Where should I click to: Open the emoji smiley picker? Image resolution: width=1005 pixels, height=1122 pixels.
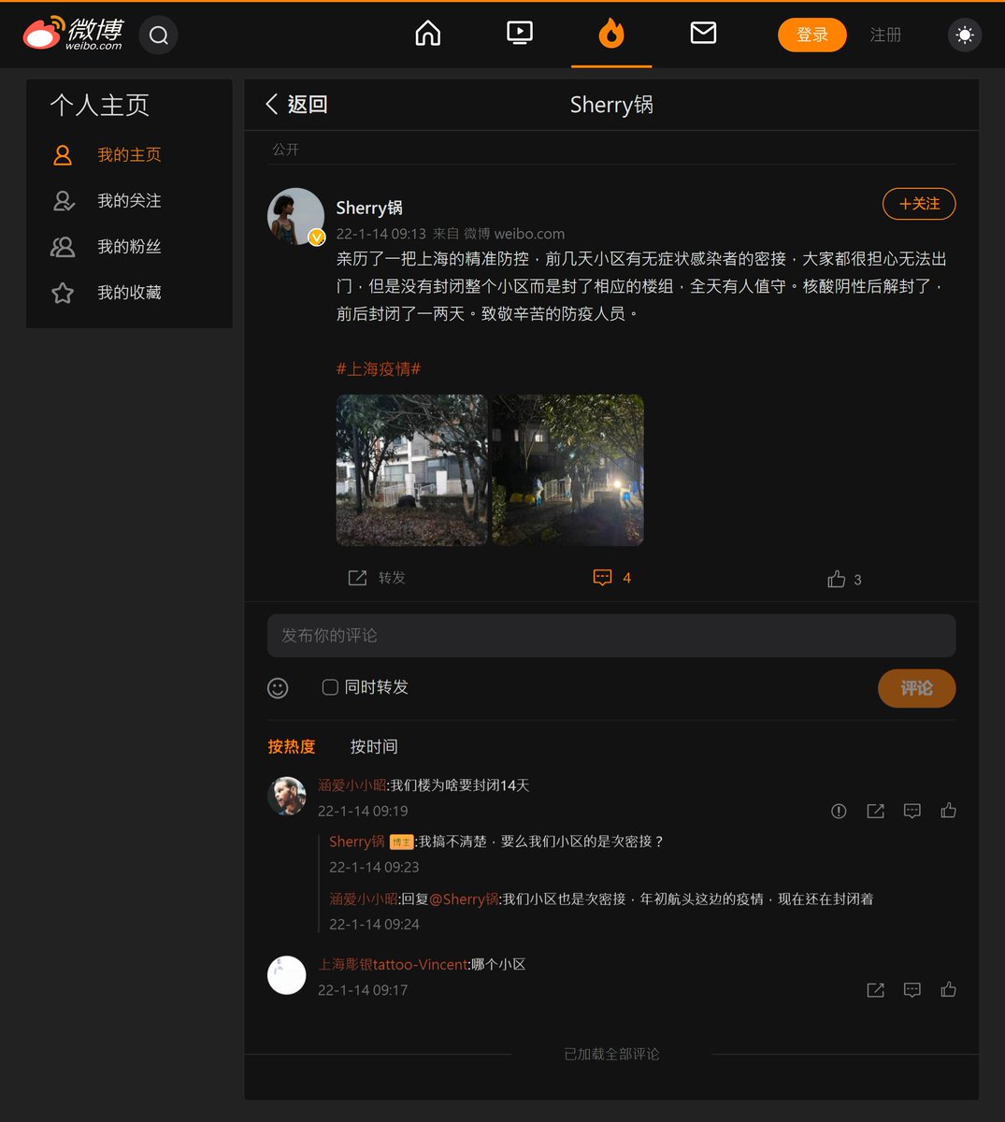click(x=278, y=688)
